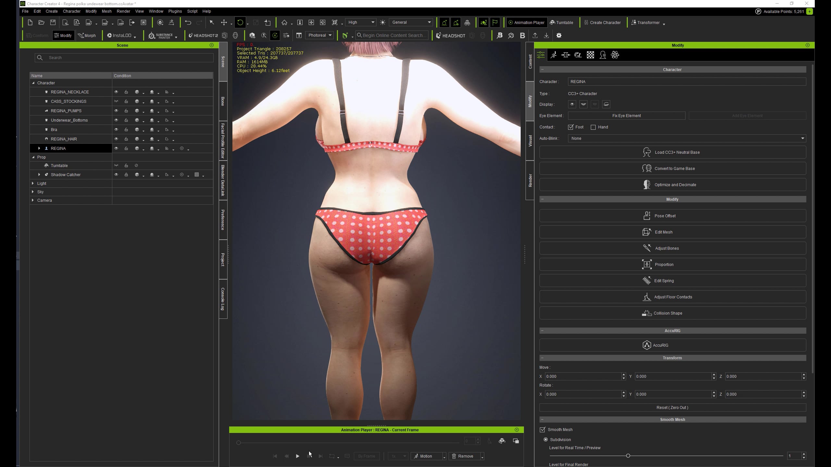The height and width of the screenshot is (467, 831).
Task: Click the Edit Mesh button
Action: tap(673, 232)
